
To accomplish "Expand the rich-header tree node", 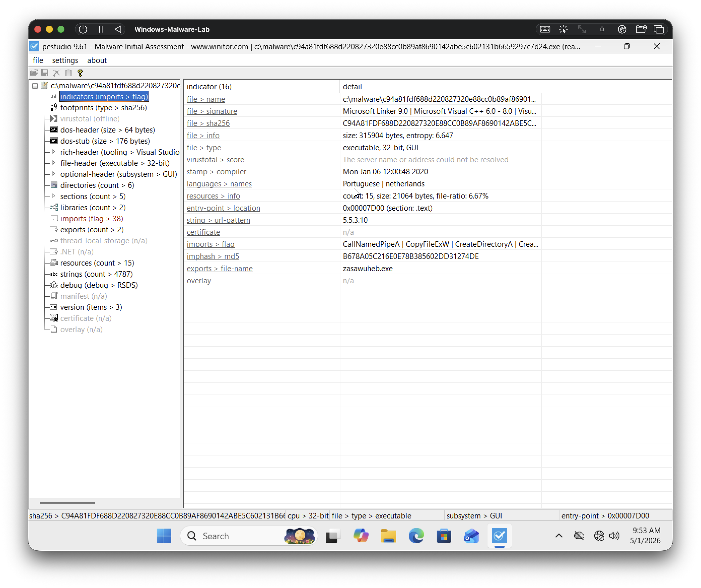I will point(54,152).
